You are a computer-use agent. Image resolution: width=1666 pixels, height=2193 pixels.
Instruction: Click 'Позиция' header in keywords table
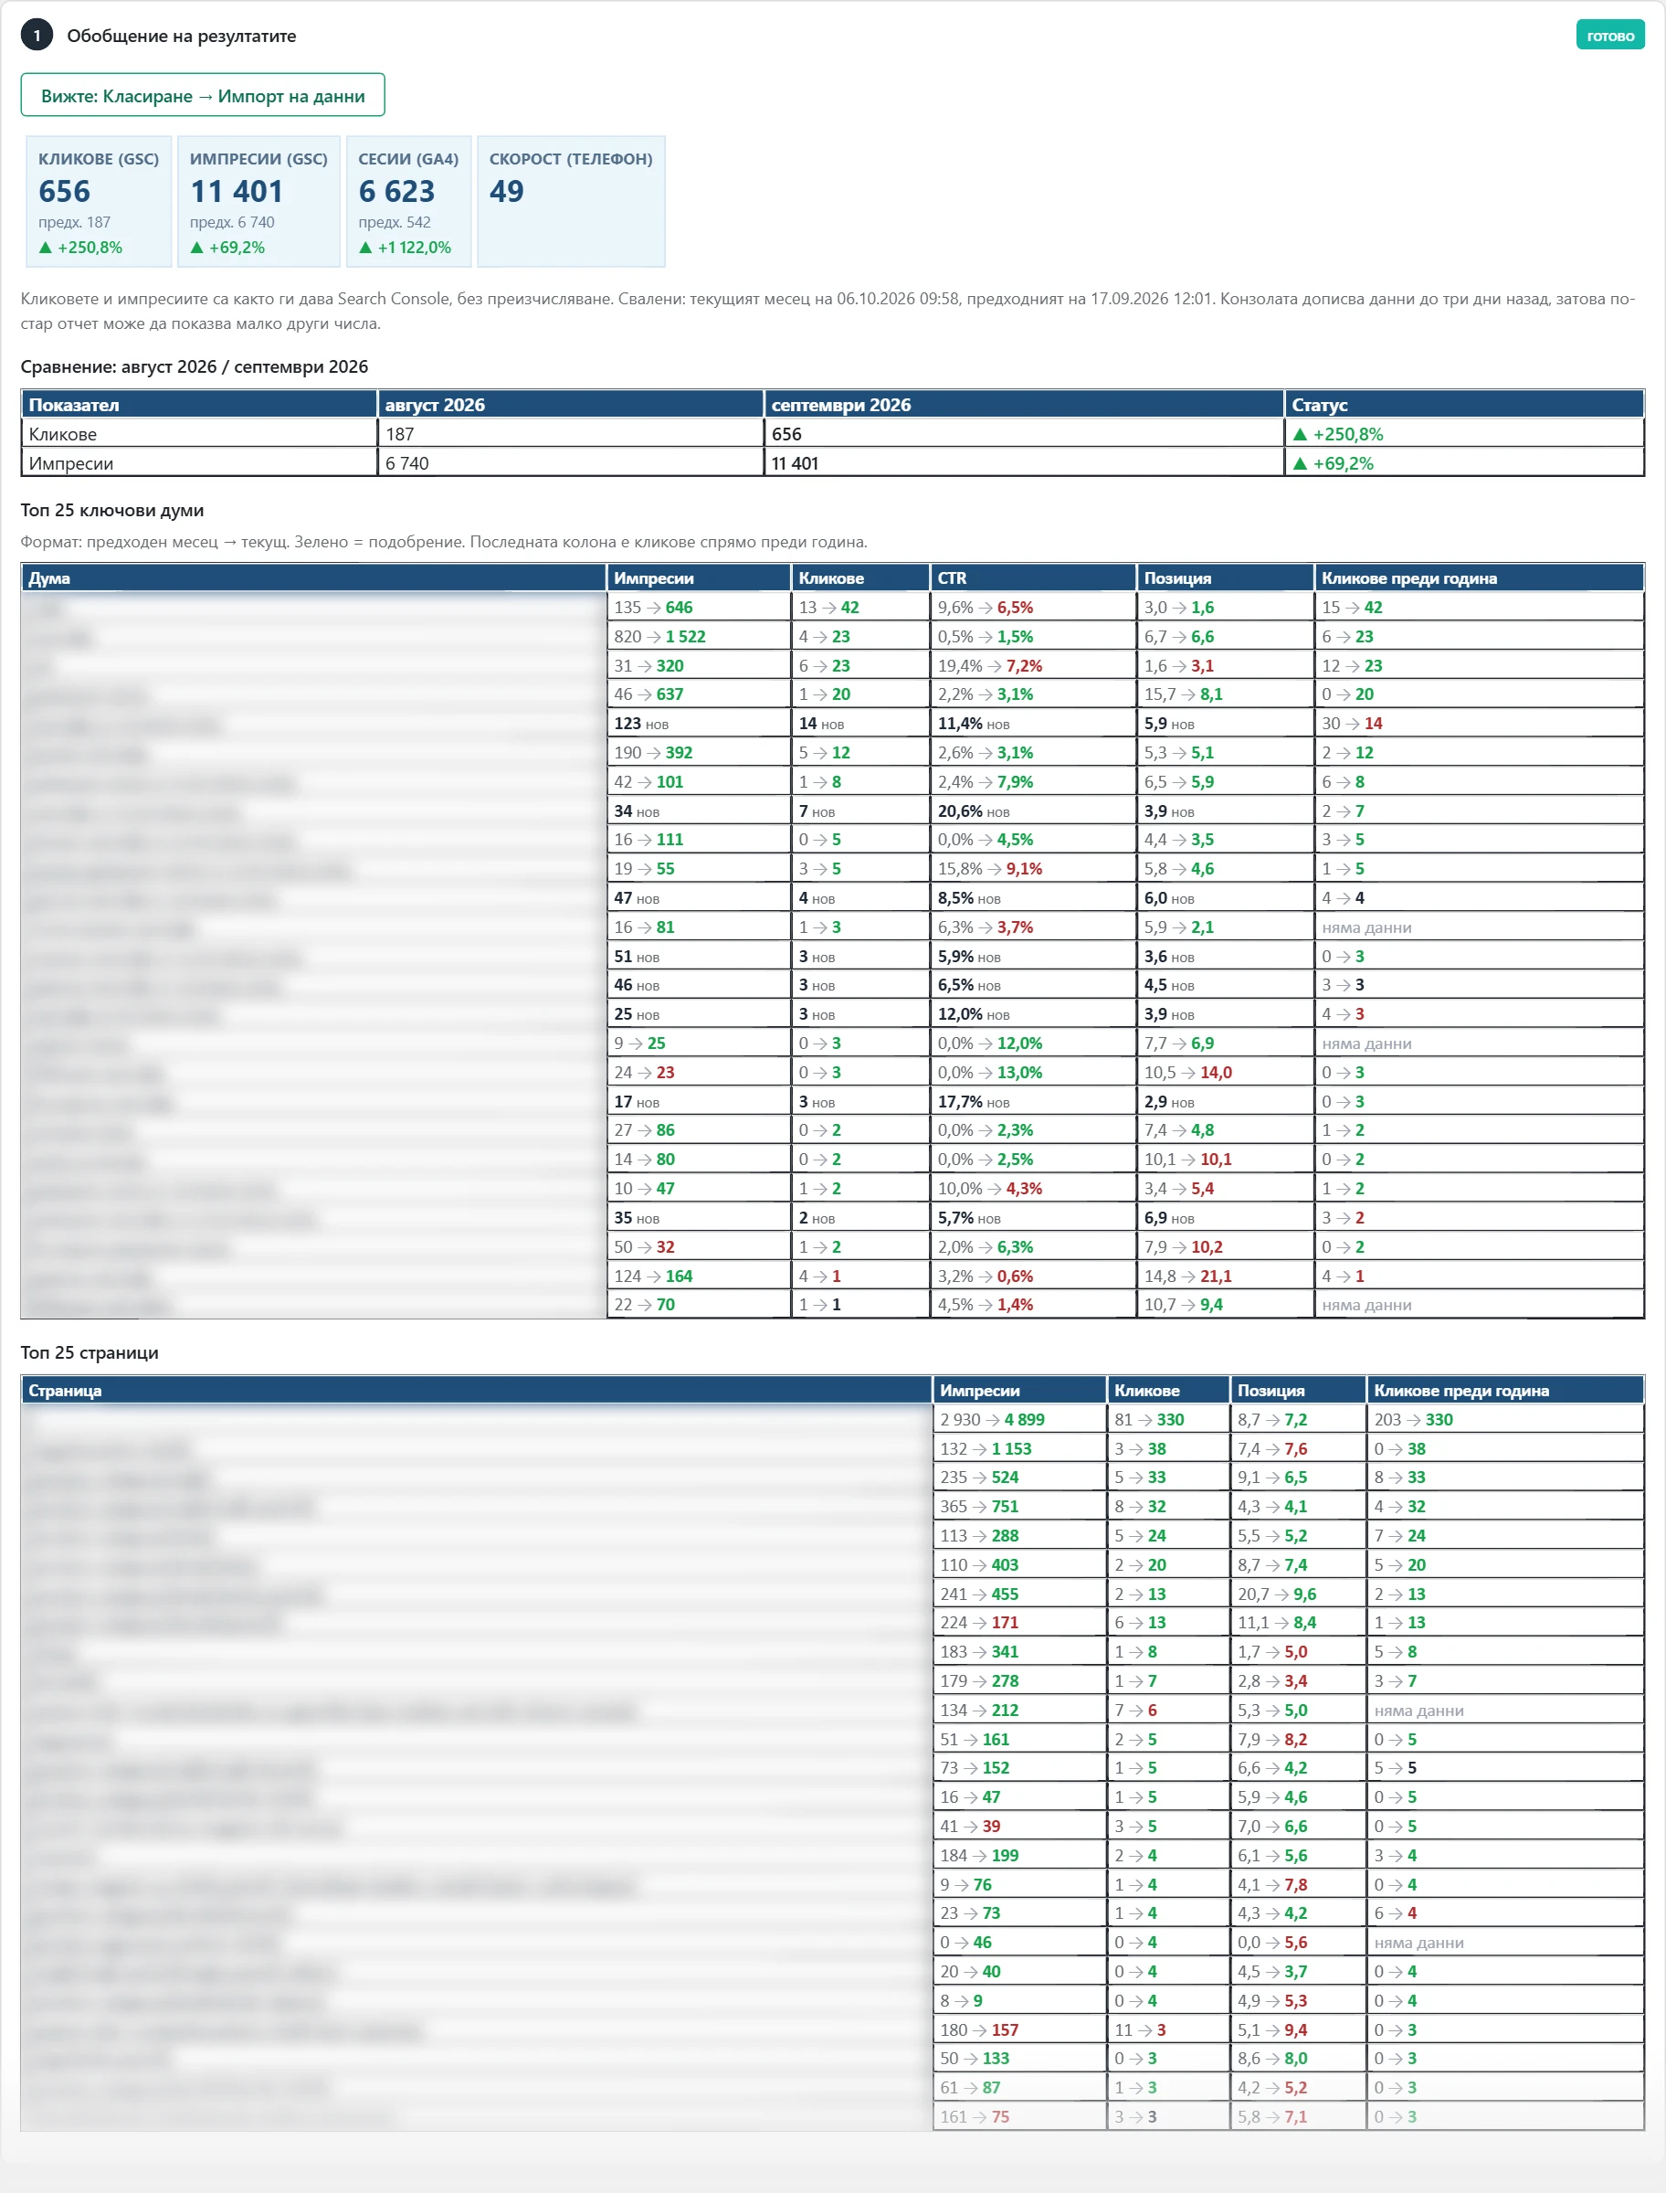coord(1225,578)
